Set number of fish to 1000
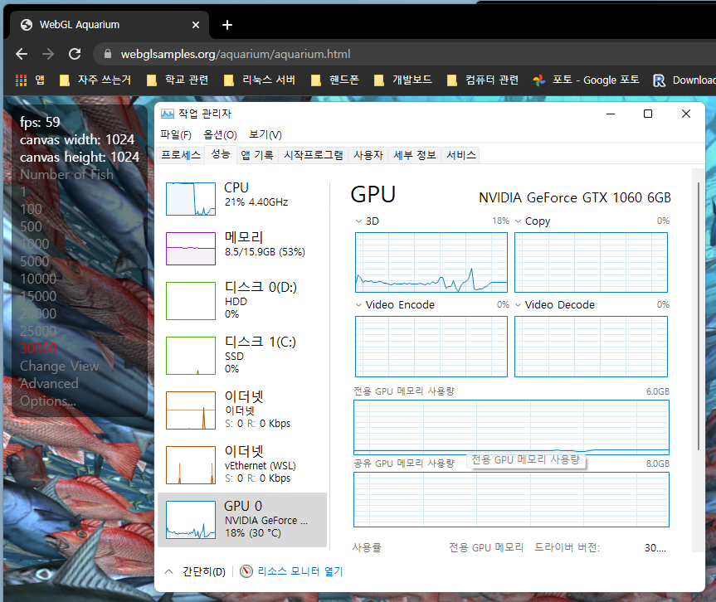This screenshot has width=716, height=602. pos(35,244)
